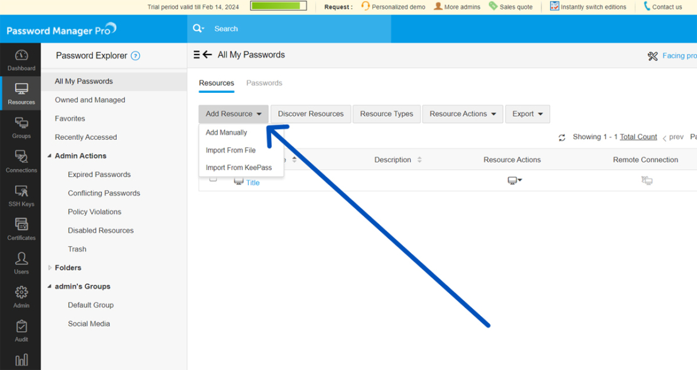Screen dimensions: 697x370
Task: Switch to the Passwords tab
Action: [264, 83]
